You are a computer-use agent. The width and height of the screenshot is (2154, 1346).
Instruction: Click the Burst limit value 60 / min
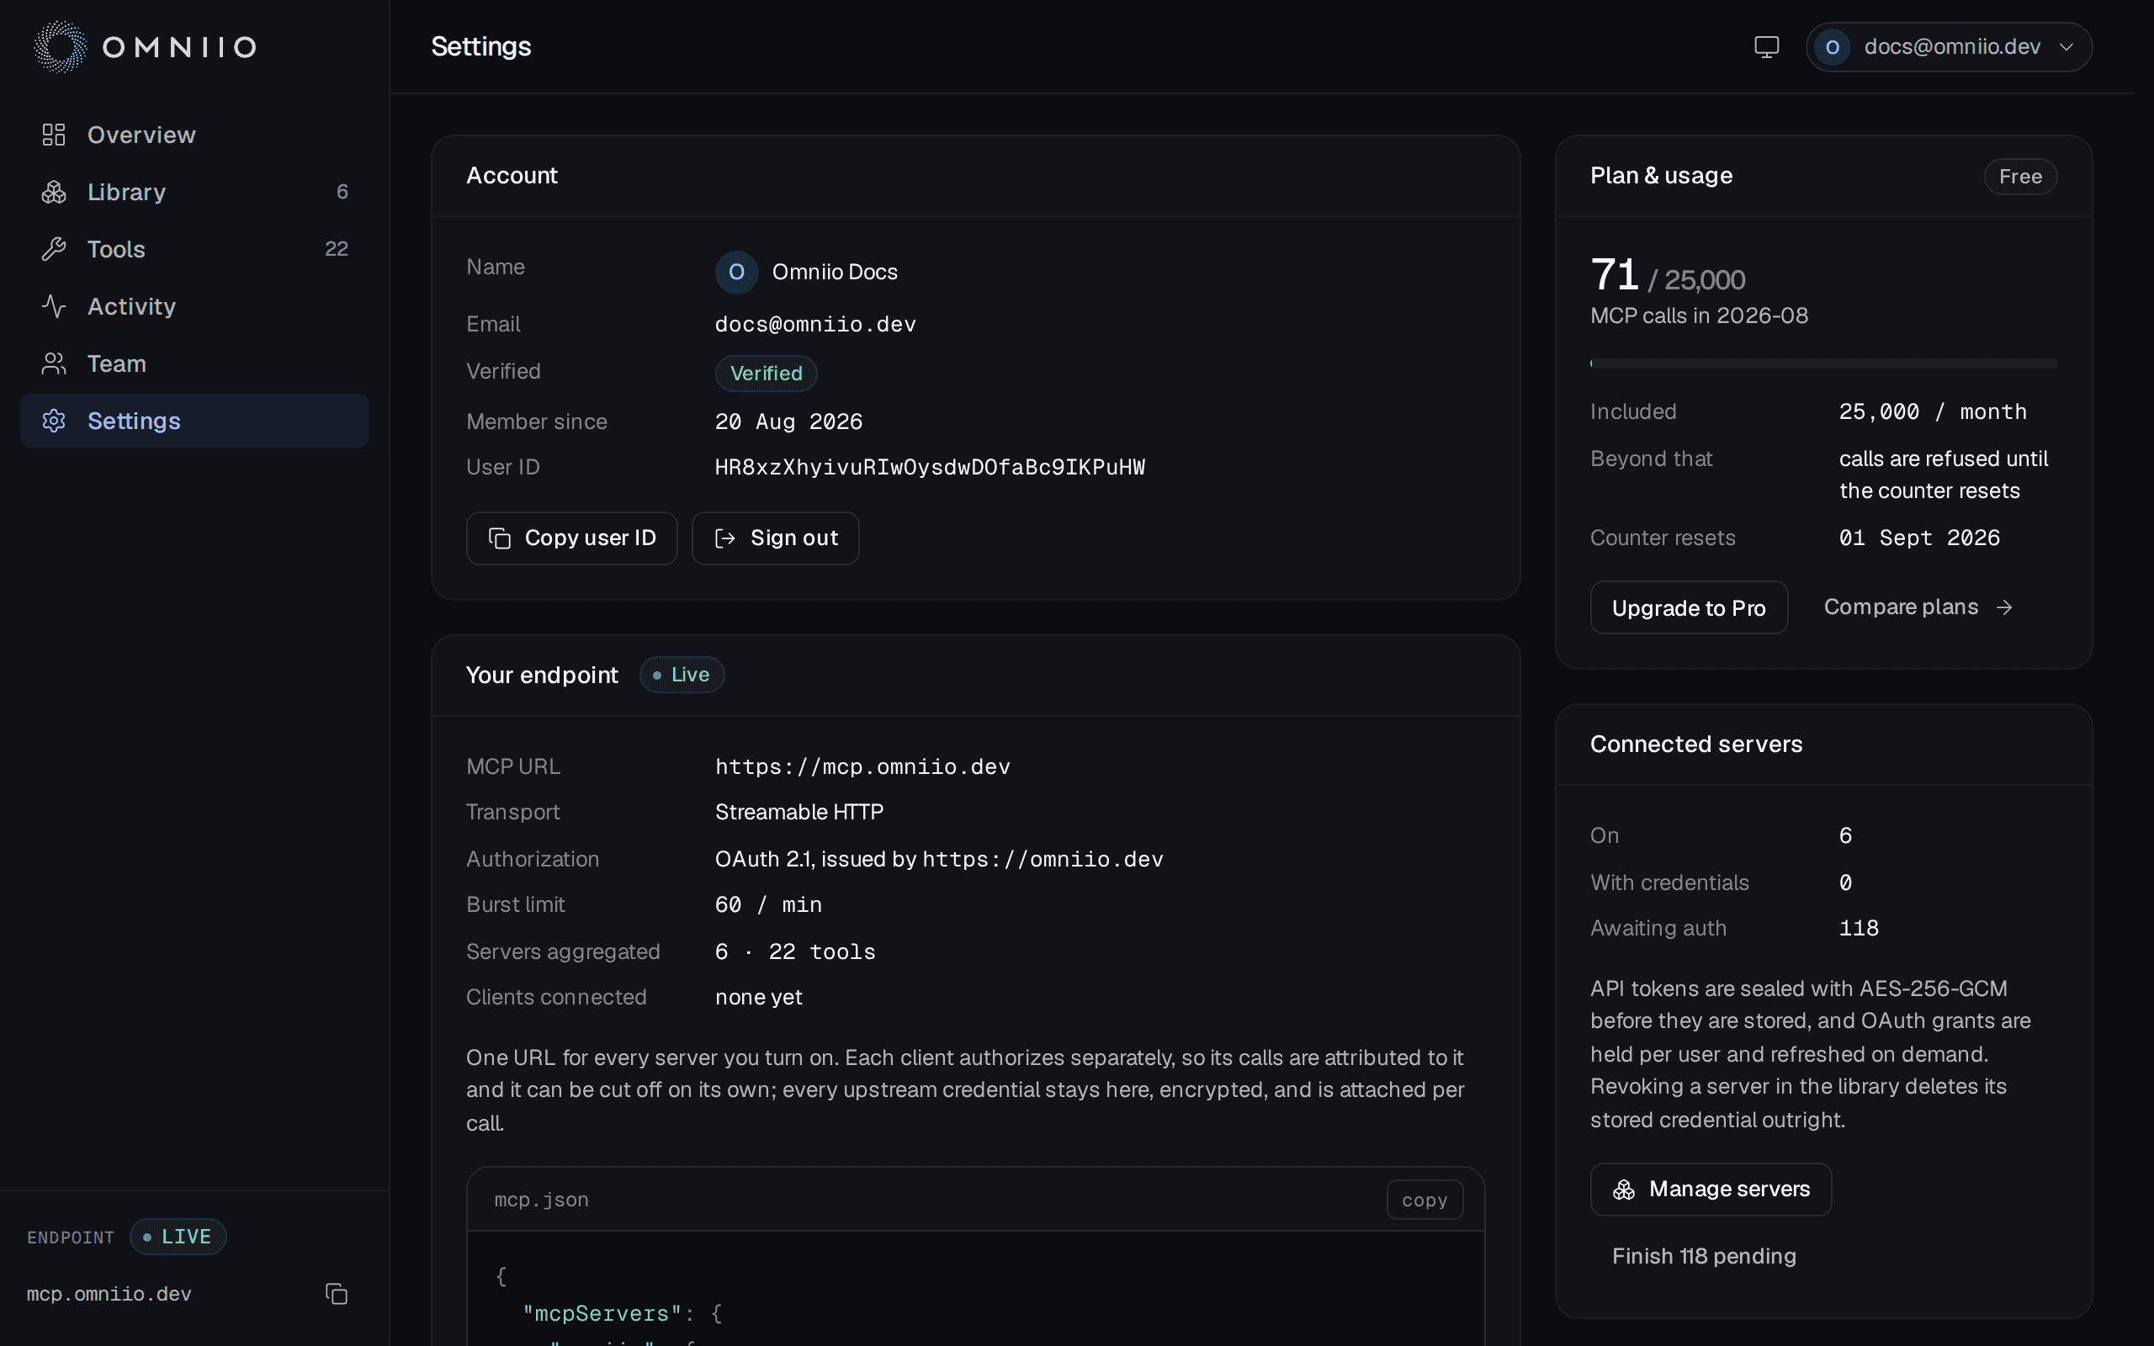(768, 904)
